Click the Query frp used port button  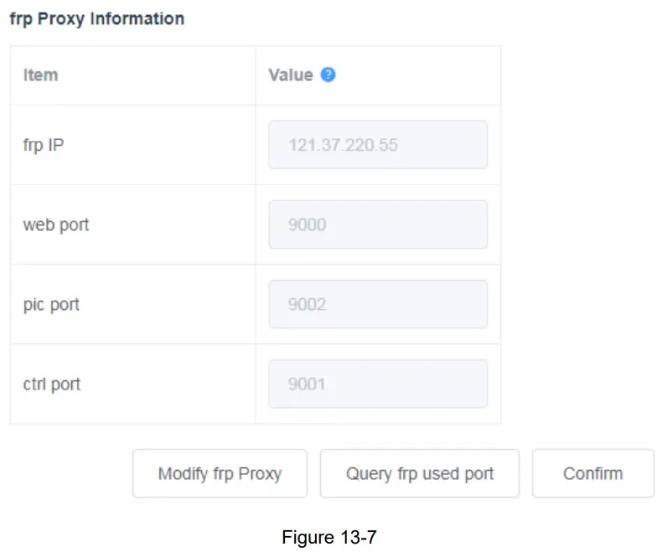point(420,473)
